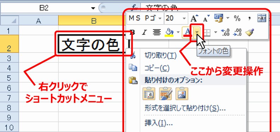The width and height of the screenshot is (280, 132).
Task: Apply center alignment in mini toolbar
Action: (157, 32)
